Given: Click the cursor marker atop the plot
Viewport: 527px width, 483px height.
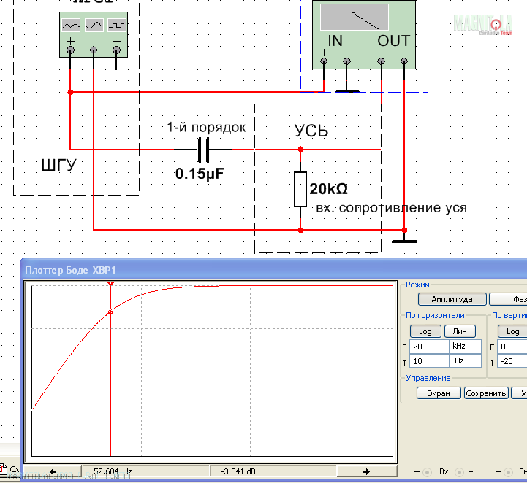Looking at the screenshot, I should point(110,282).
